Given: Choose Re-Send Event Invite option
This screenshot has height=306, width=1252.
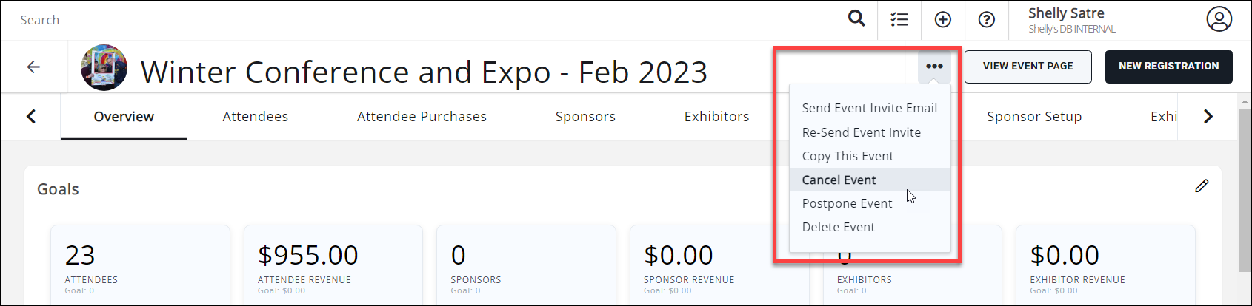Looking at the screenshot, I should [x=861, y=132].
